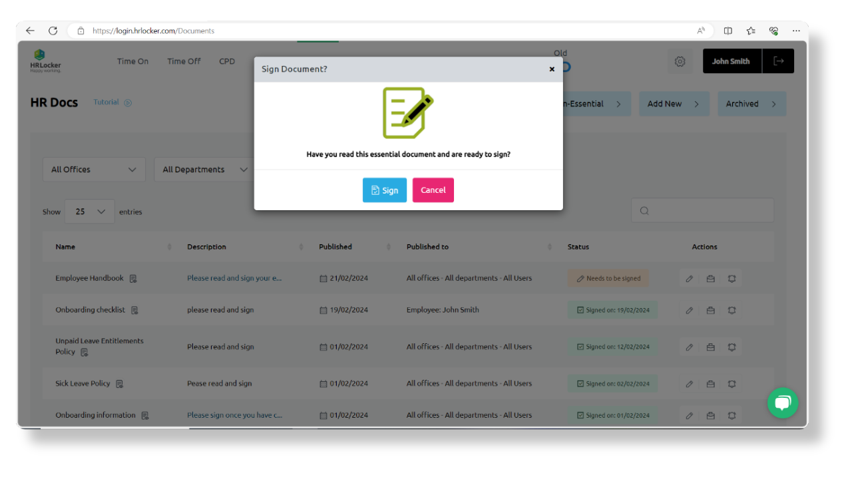Change the Show entries count dropdown
Screen dimensions: 852x479
[89, 211]
